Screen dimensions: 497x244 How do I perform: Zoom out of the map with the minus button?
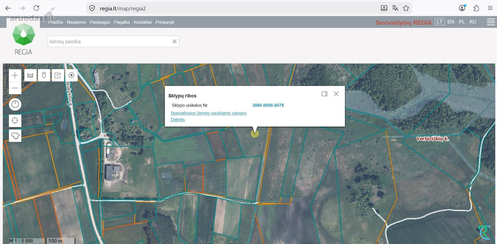click(15, 88)
